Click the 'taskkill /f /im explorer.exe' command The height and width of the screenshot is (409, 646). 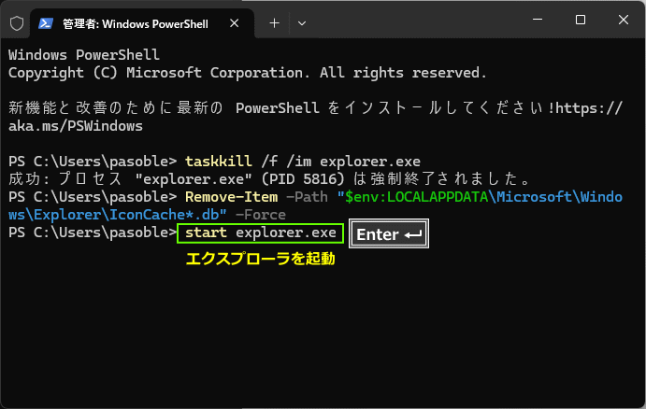click(x=303, y=162)
